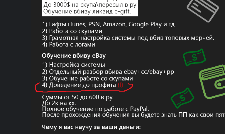Click the highlighted line До 3000$ на скупа

point(90,5)
